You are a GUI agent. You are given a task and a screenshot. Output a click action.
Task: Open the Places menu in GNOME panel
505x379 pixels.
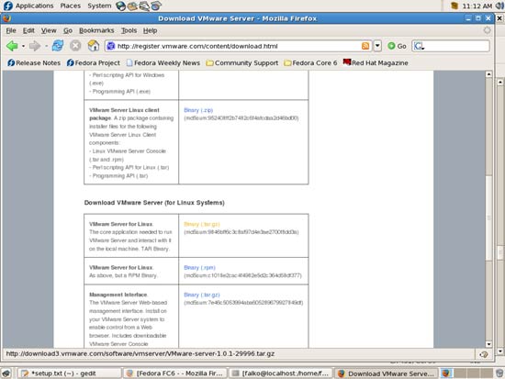[70, 6]
